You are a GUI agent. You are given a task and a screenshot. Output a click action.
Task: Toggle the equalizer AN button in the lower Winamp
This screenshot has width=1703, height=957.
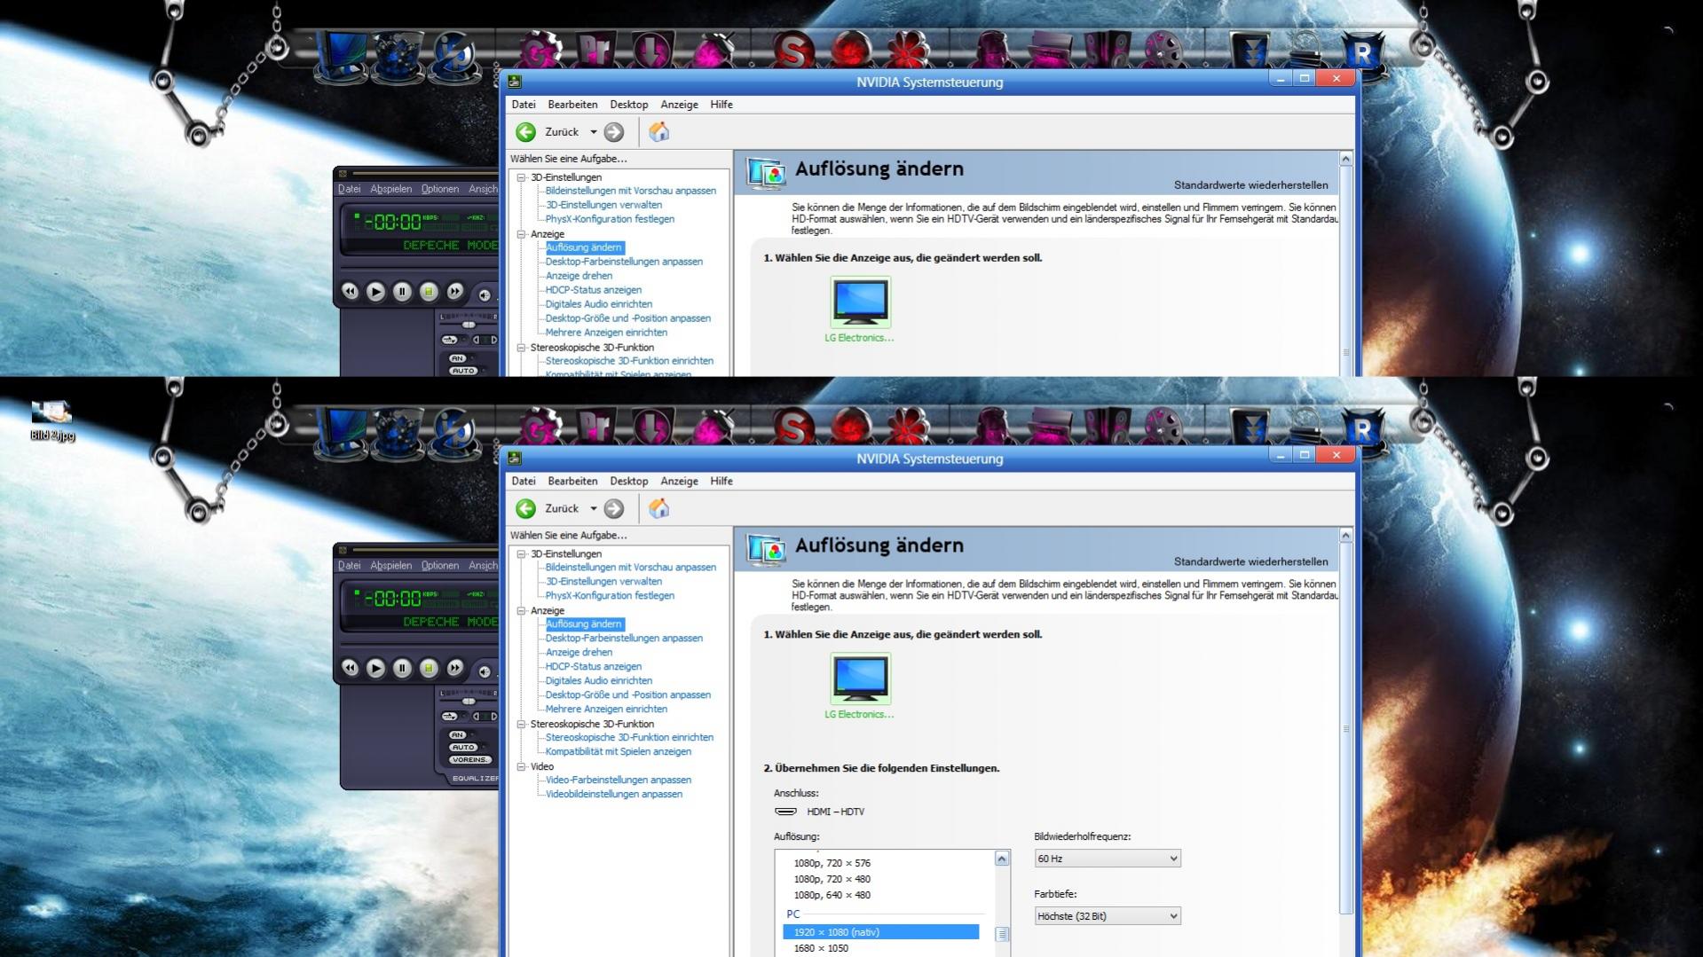coord(458,734)
